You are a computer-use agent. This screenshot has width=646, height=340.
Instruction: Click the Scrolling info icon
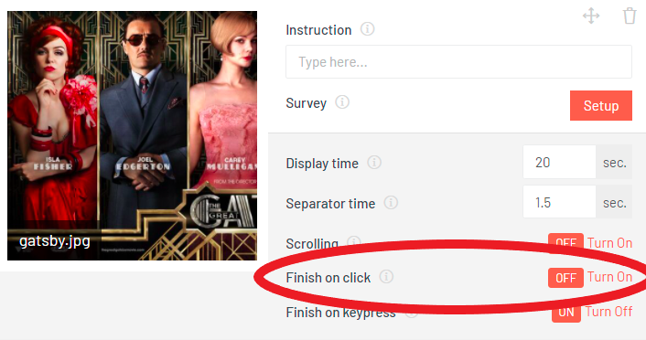tap(354, 242)
